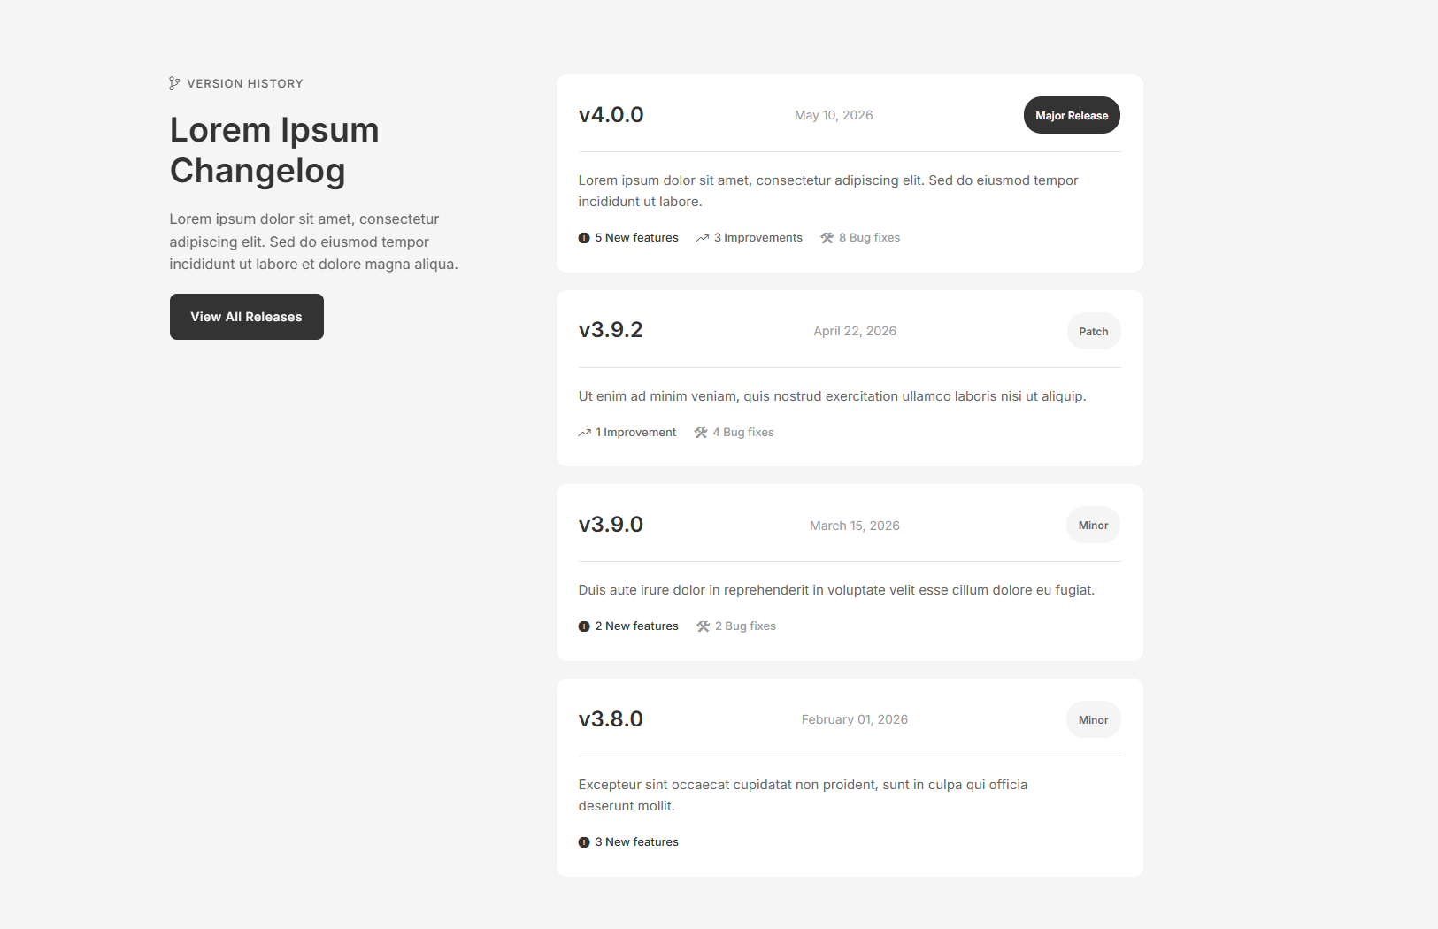Screen dimensions: 1438x929
Task: Click the Patch badge on v3.9.2
Action: coord(1094,331)
